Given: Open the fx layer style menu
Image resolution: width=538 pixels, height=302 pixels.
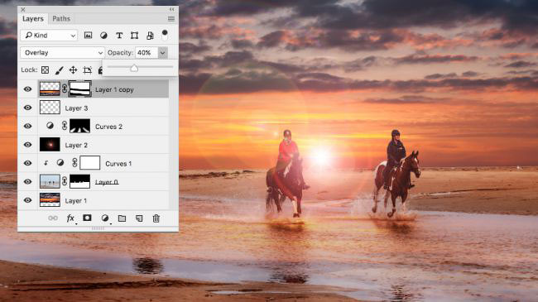Looking at the screenshot, I should pos(70,218).
